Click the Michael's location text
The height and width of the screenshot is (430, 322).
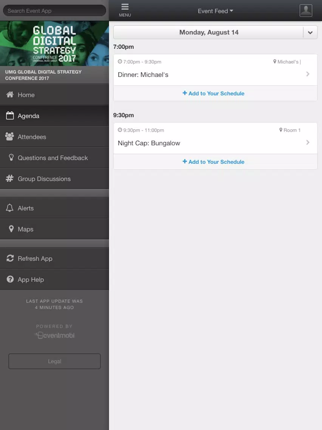pos(288,62)
